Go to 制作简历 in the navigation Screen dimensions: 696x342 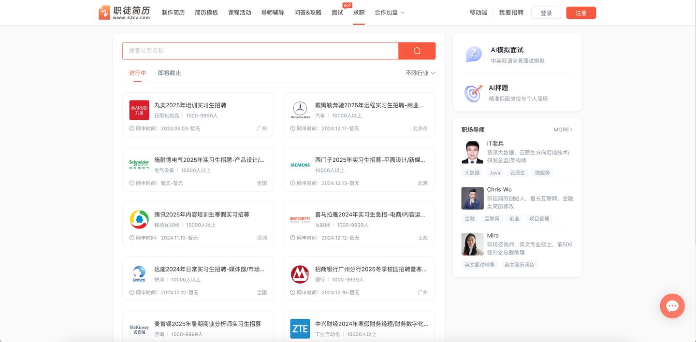[173, 13]
